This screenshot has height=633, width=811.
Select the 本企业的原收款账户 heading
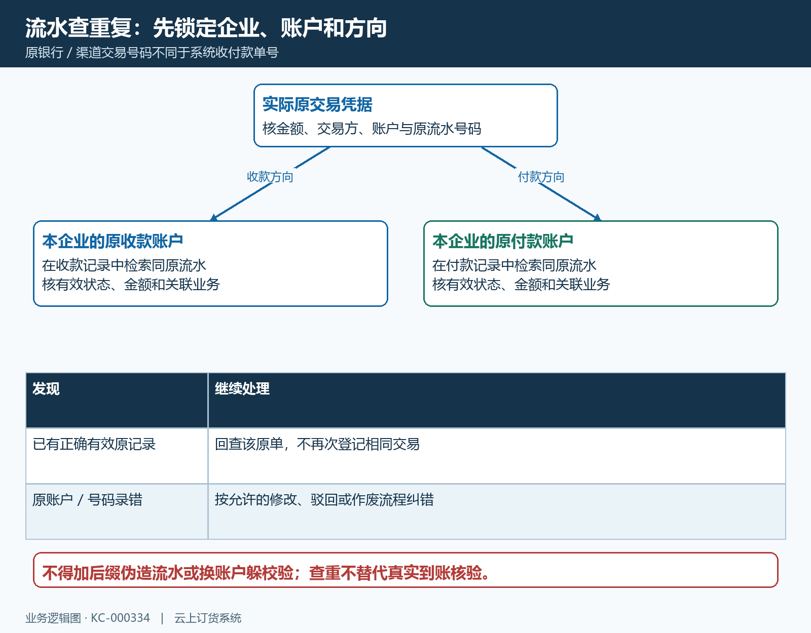pos(113,241)
